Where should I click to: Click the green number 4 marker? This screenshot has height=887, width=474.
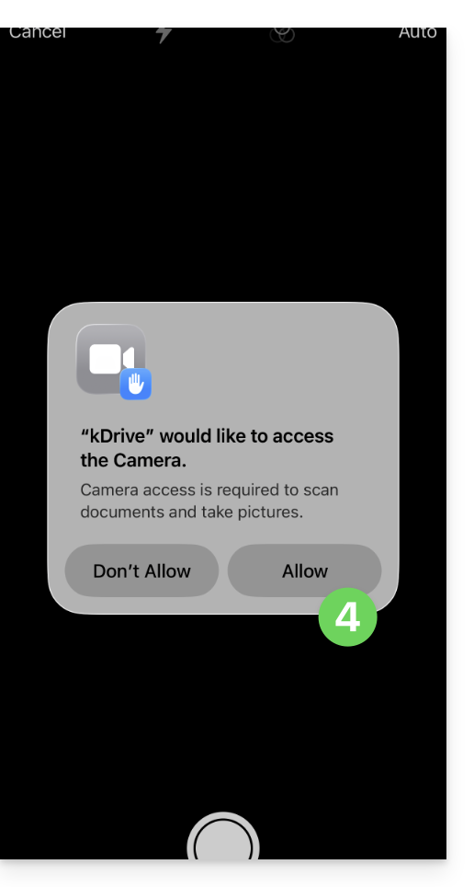click(347, 617)
